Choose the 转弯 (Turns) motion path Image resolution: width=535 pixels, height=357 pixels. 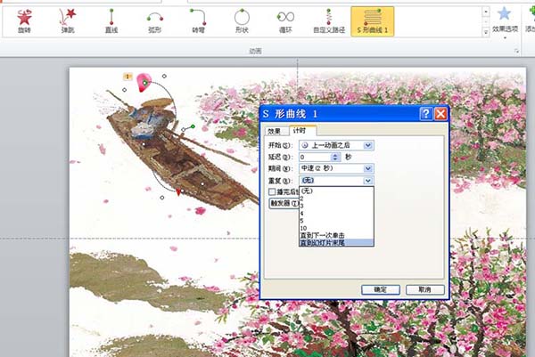[198, 21]
